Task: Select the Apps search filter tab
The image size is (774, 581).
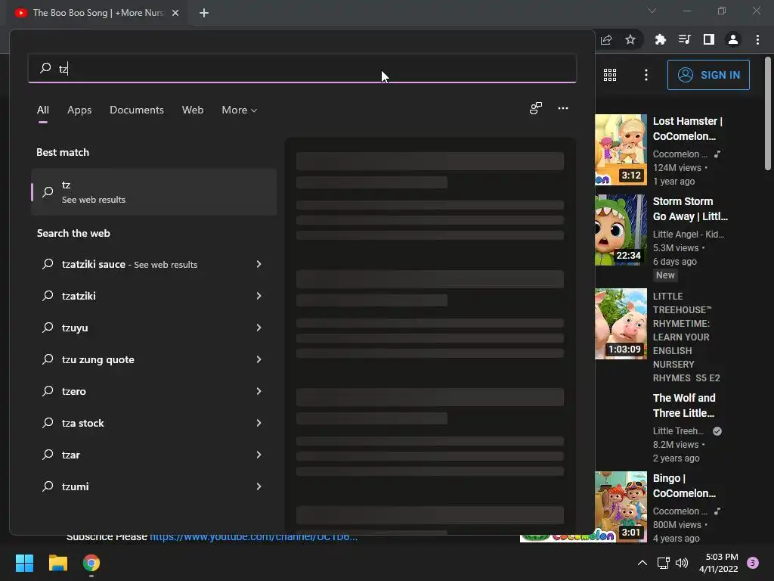Action: [x=79, y=110]
